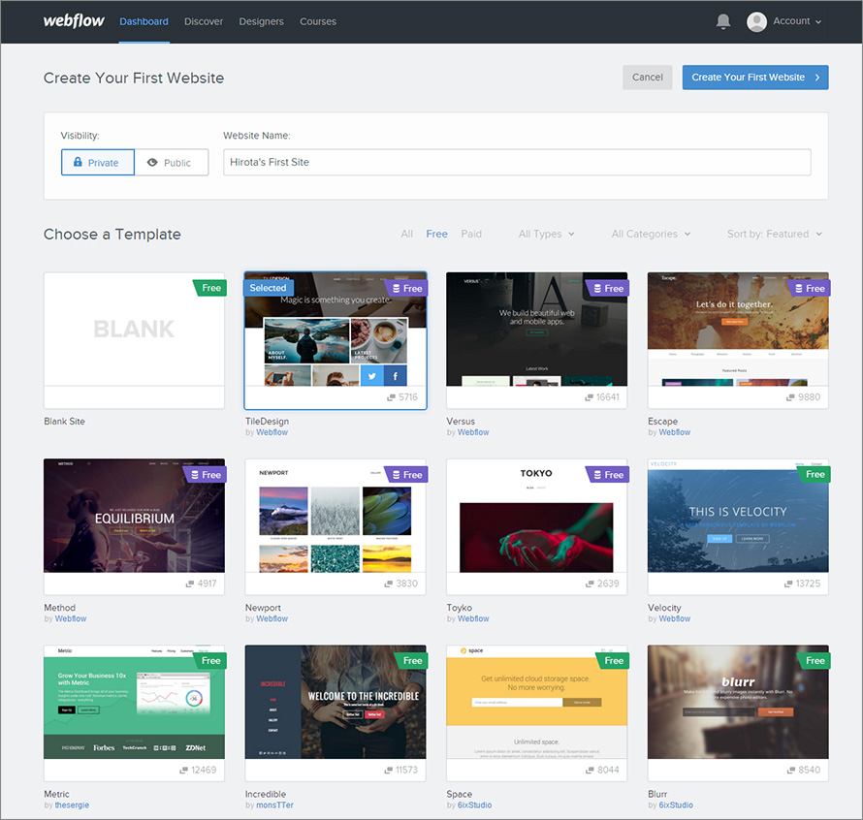The height and width of the screenshot is (820, 863).
Task: Open the Designers tab
Action: click(x=262, y=21)
